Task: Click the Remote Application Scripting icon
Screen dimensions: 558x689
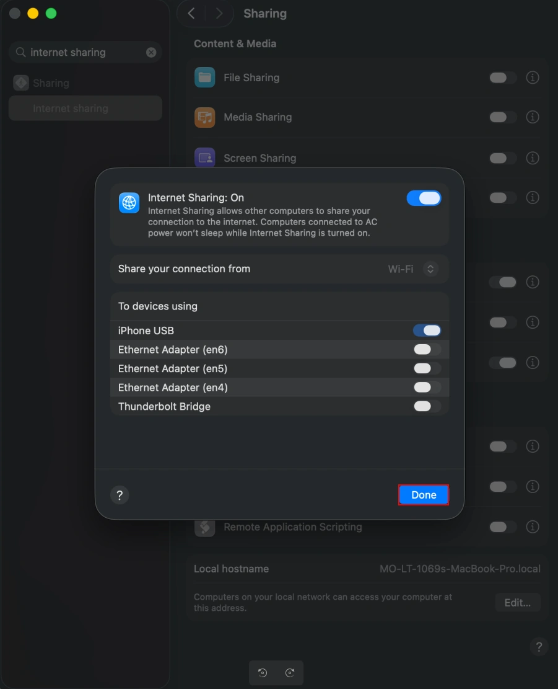Action: pyautogui.click(x=204, y=527)
